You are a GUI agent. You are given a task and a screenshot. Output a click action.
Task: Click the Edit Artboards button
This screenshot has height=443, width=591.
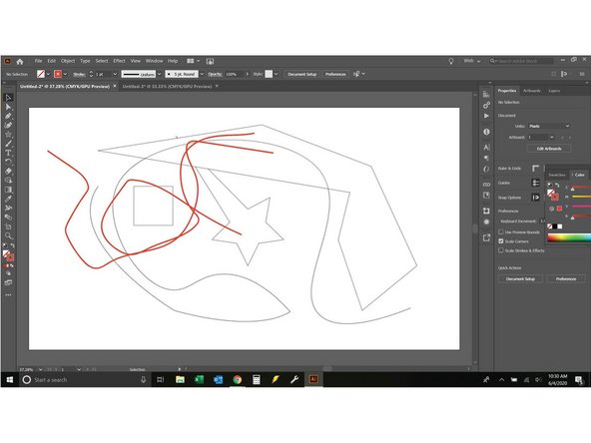[549, 149]
